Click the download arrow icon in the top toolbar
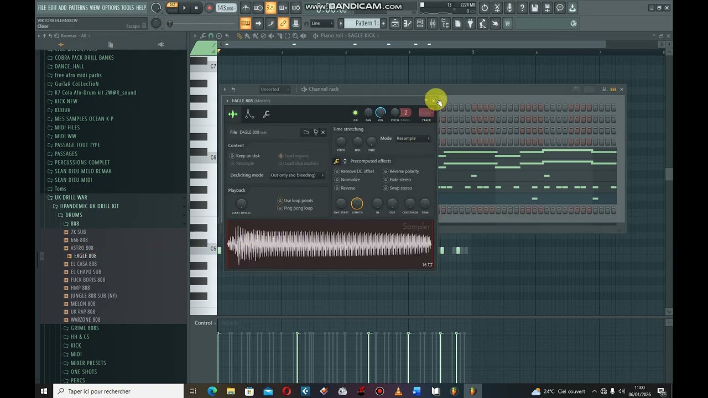708x398 pixels. pos(572,8)
